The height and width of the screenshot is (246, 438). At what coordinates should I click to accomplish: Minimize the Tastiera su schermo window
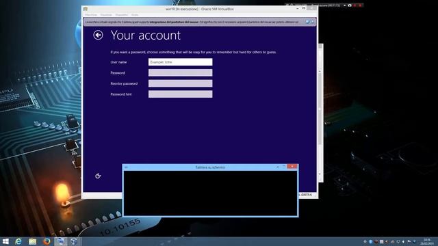coord(278,167)
